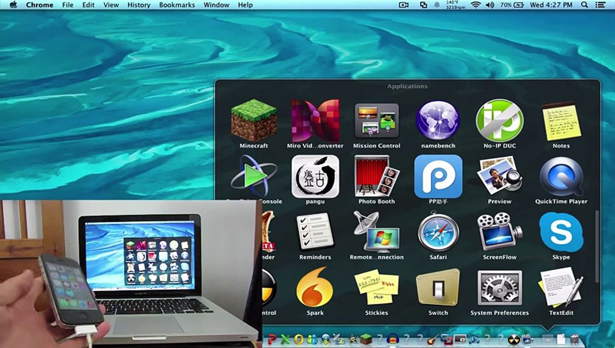The height and width of the screenshot is (348, 615).
Task: Launch ScreenFlow from the Applications grid
Action: coord(499,232)
